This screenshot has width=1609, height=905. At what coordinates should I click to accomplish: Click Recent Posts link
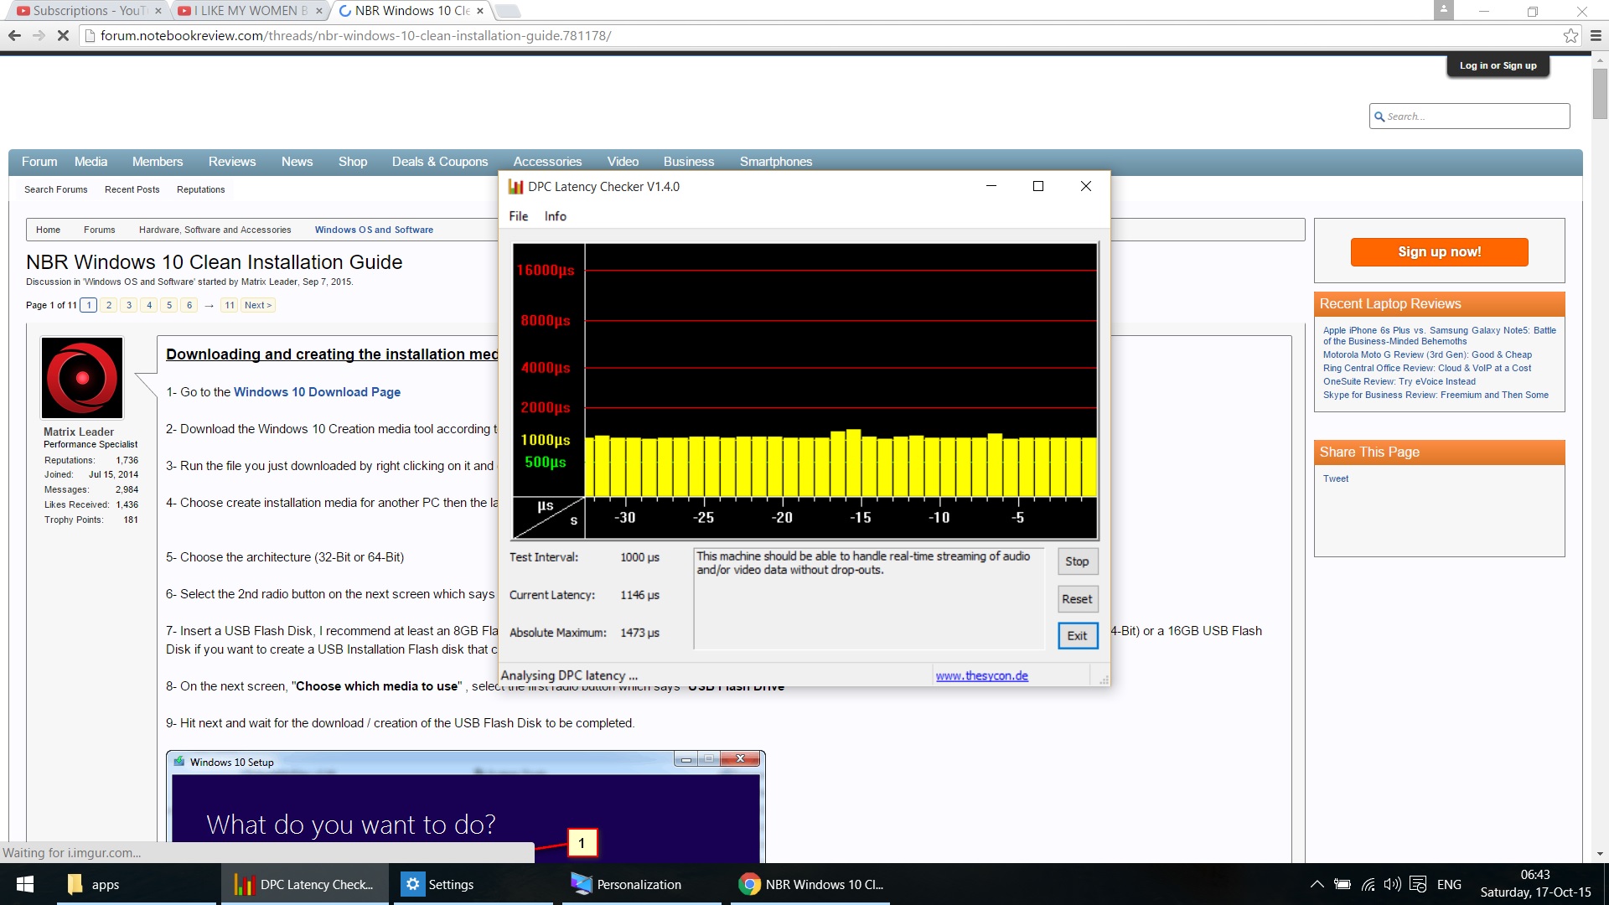[132, 189]
